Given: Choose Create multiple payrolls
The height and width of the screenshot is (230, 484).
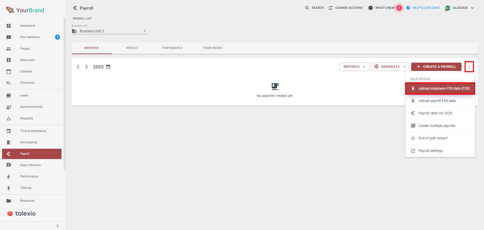Looking at the screenshot, I should [x=440, y=126].
